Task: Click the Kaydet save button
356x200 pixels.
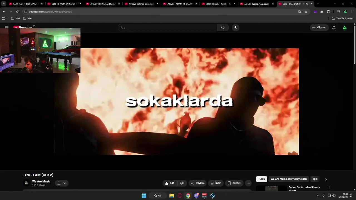Action: (234, 183)
